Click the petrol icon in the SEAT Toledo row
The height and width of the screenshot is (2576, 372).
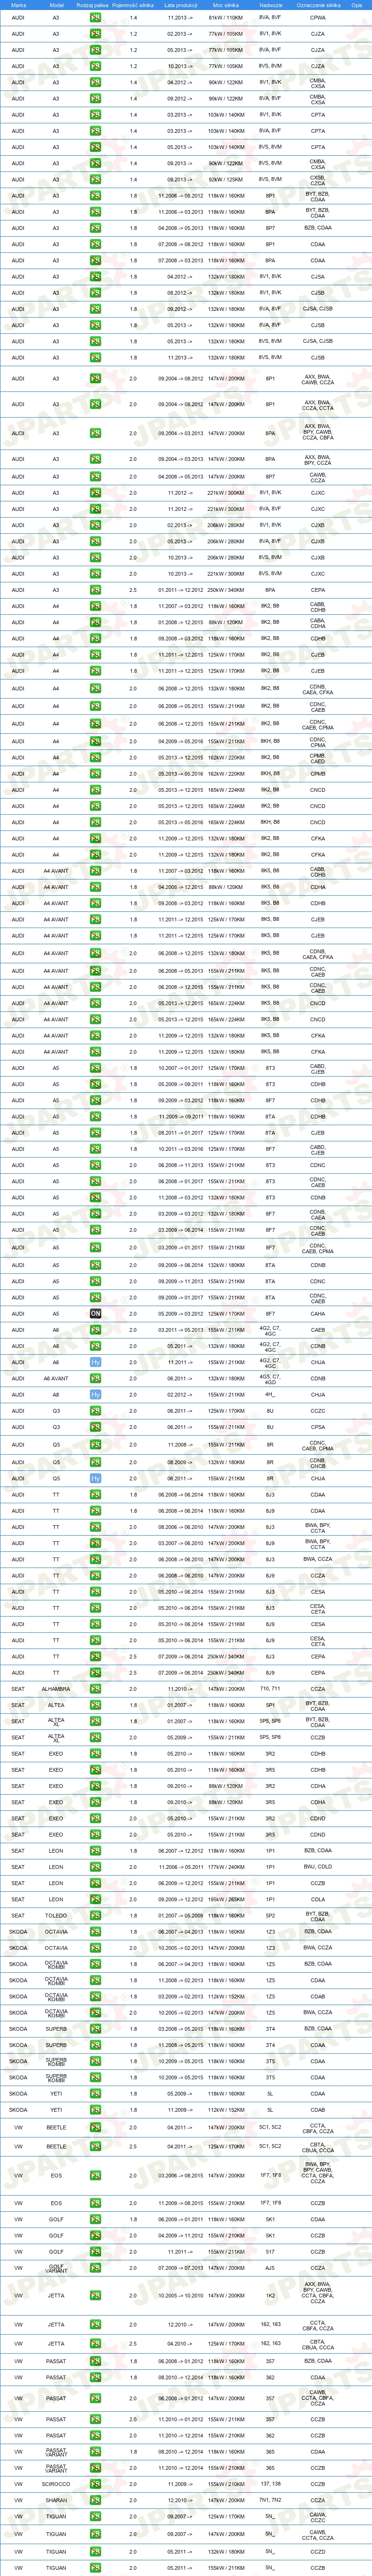[x=96, y=1916]
